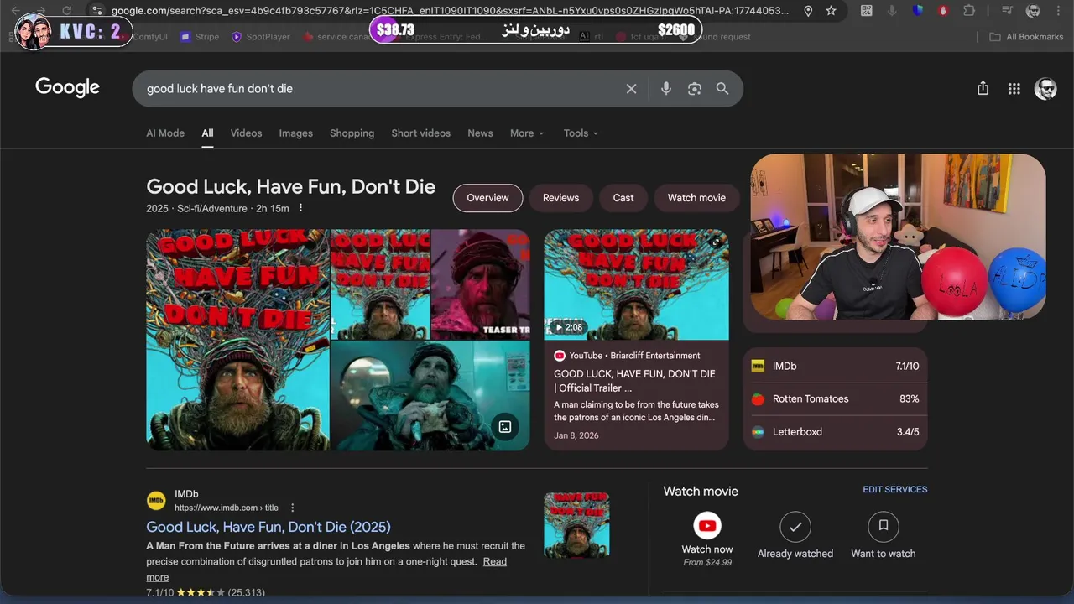
Task: Click the YouTube Watch now icon
Action: point(707,526)
